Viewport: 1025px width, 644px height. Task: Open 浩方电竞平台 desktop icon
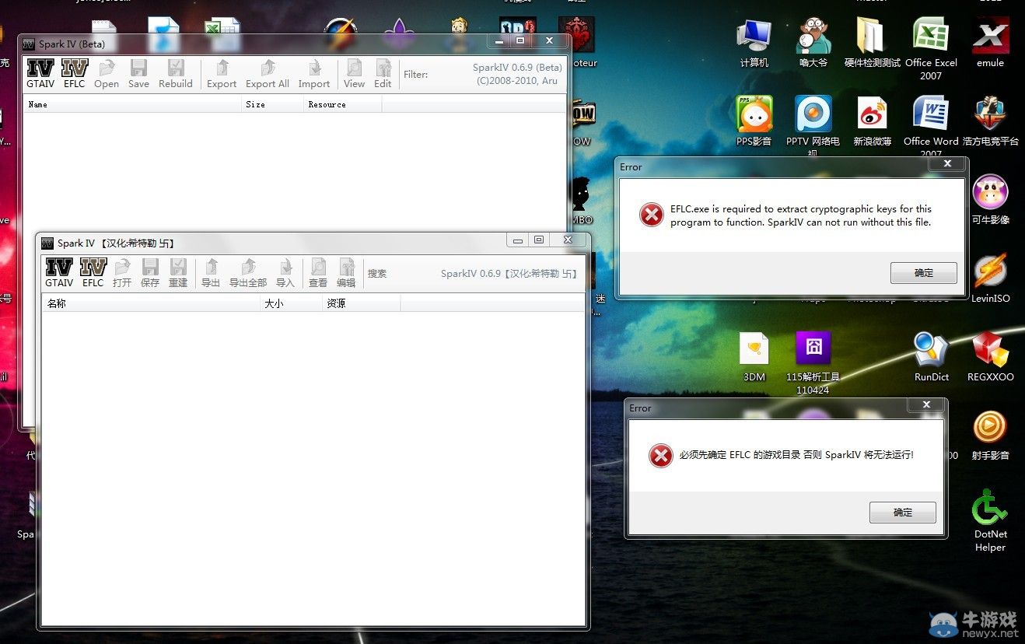(x=990, y=121)
